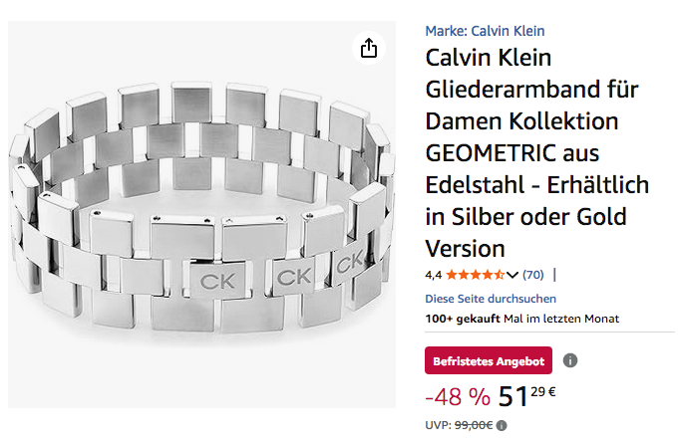This screenshot has height=442, width=684.
Task: Click the share icon on product image
Action: [369, 48]
